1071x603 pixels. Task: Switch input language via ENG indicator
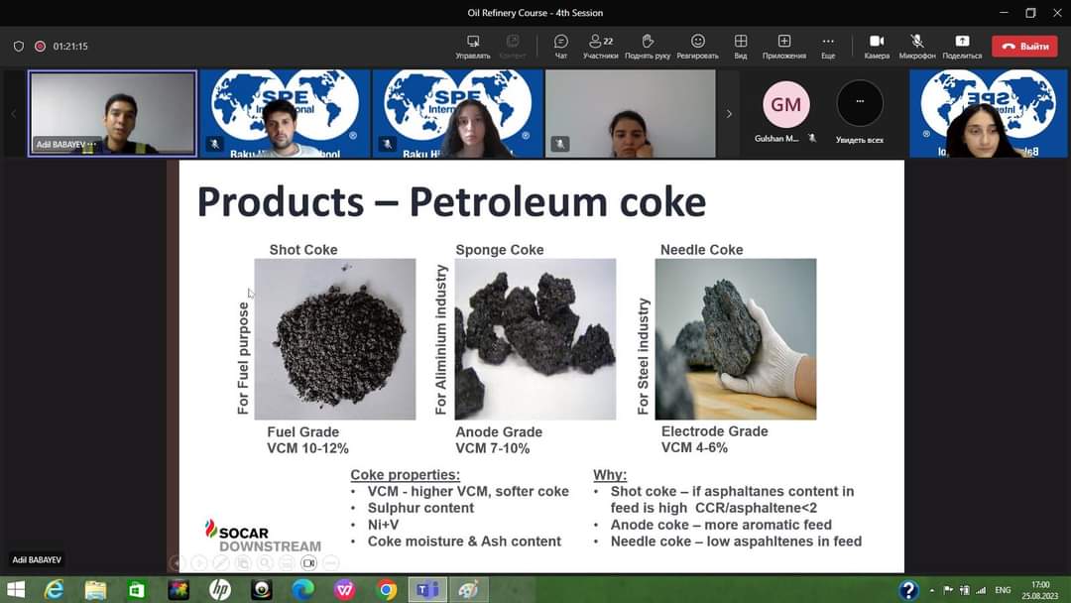click(x=1003, y=590)
